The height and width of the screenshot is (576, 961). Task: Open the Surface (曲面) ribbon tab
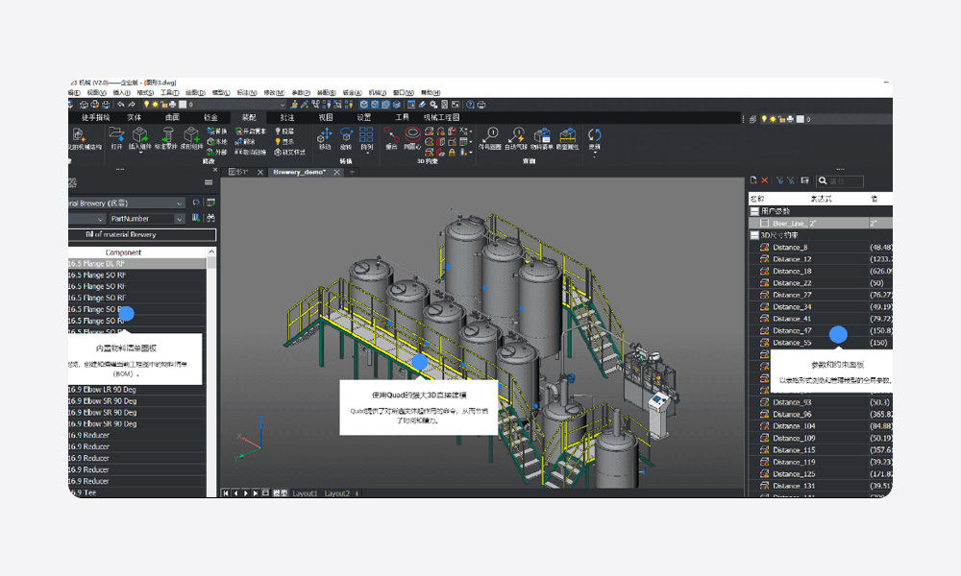[x=172, y=117]
